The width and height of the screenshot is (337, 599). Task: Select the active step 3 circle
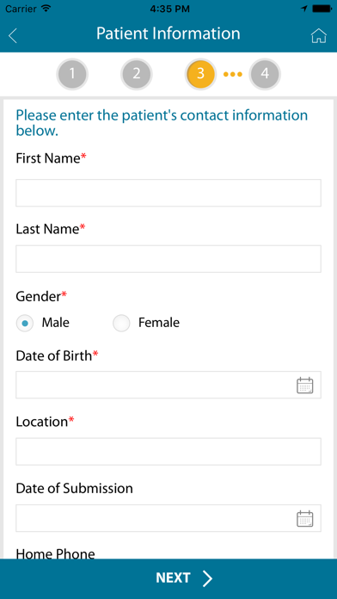coord(201,74)
